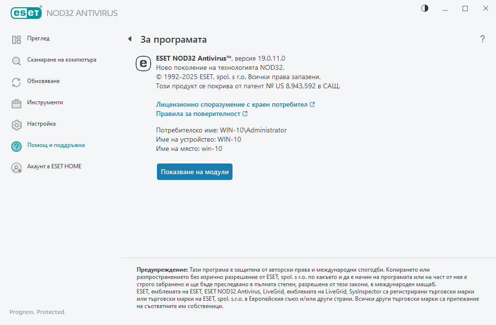Viewport: 496px width, 325px height.
Task: Go to Инструменти in the sidebar
Action: 45,102
